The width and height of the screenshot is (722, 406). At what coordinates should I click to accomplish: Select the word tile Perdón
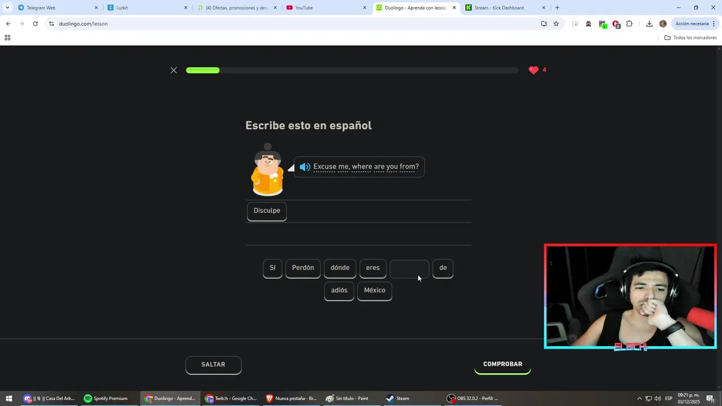tap(303, 268)
